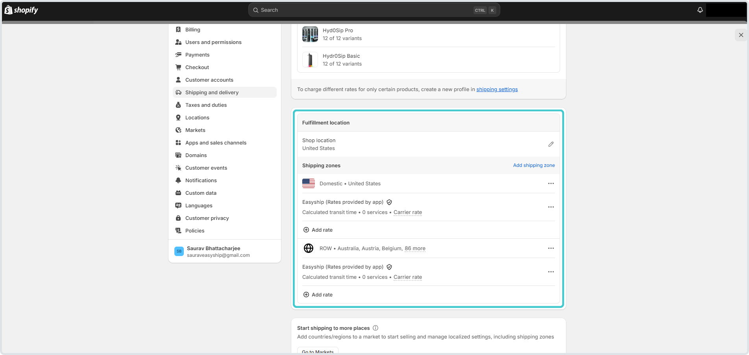
Task: Click the United States flag icon
Action: click(309, 183)
